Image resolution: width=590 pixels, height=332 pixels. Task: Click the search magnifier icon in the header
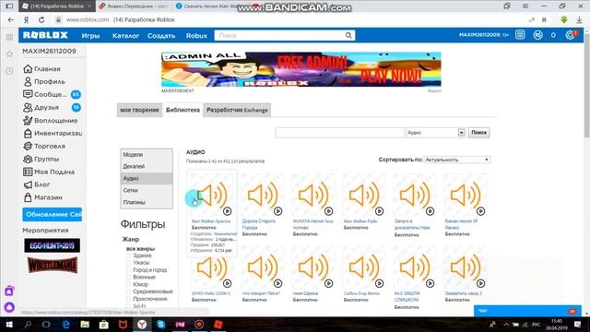click(x=348, y=35)
